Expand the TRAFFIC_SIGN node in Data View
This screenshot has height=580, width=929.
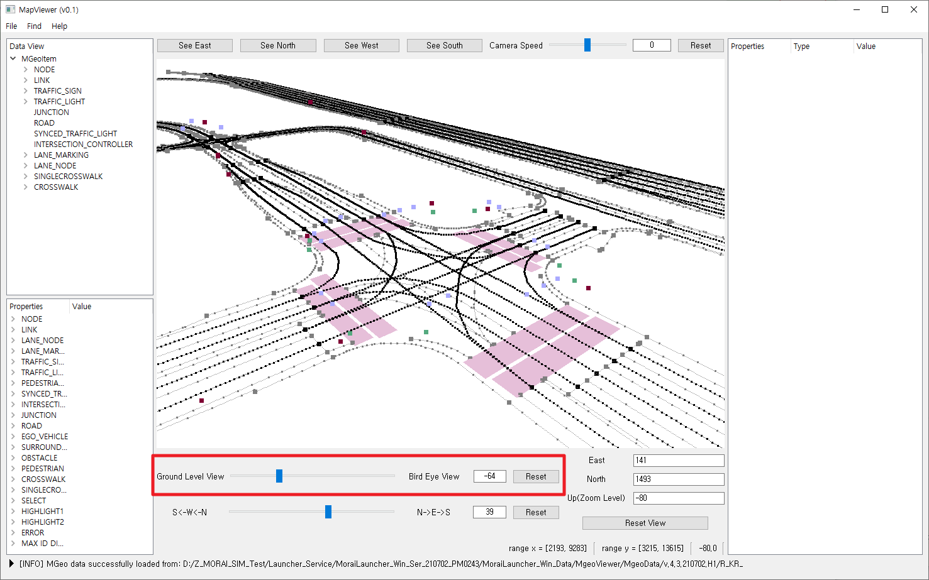[x=26, y=90]
